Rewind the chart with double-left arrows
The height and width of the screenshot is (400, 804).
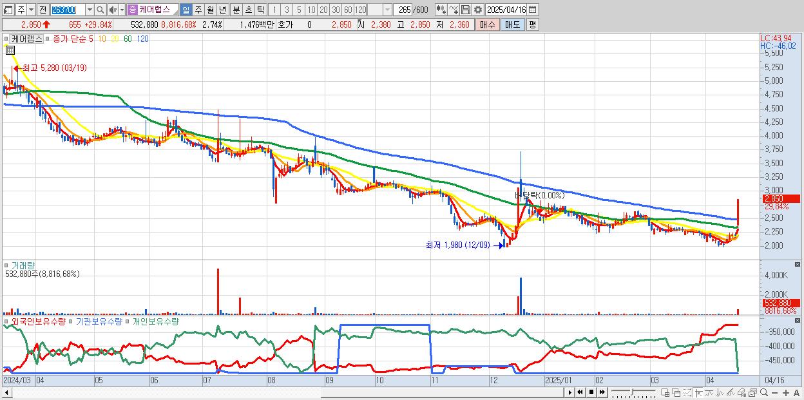point(580,392)
